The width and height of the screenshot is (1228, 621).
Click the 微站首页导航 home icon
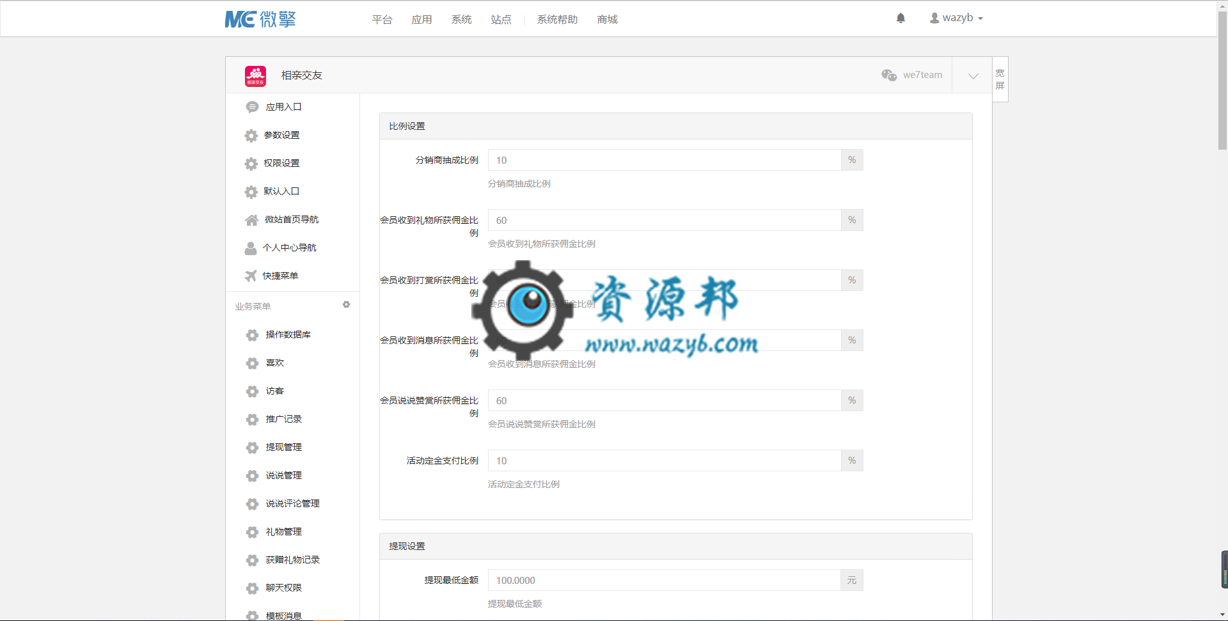pyautogui.click(x=251, y=220)
